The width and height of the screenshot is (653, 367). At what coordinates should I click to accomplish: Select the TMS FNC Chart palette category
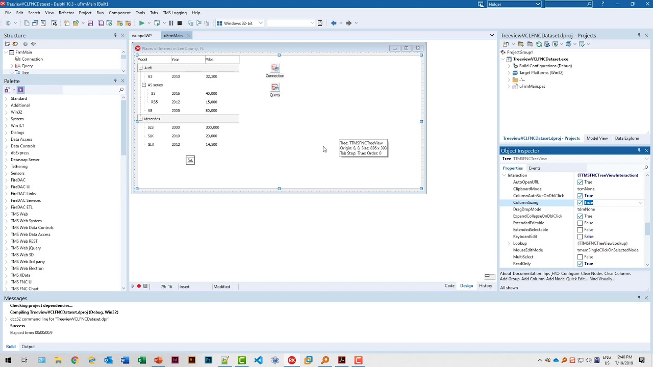24,289
